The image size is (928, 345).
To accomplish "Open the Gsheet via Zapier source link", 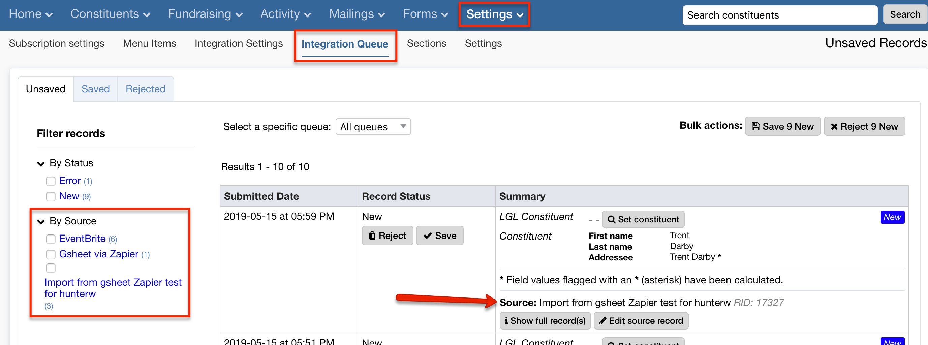I will 99,254.
